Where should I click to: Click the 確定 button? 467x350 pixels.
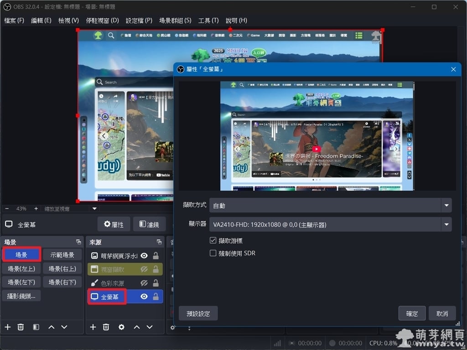(412, 314)
